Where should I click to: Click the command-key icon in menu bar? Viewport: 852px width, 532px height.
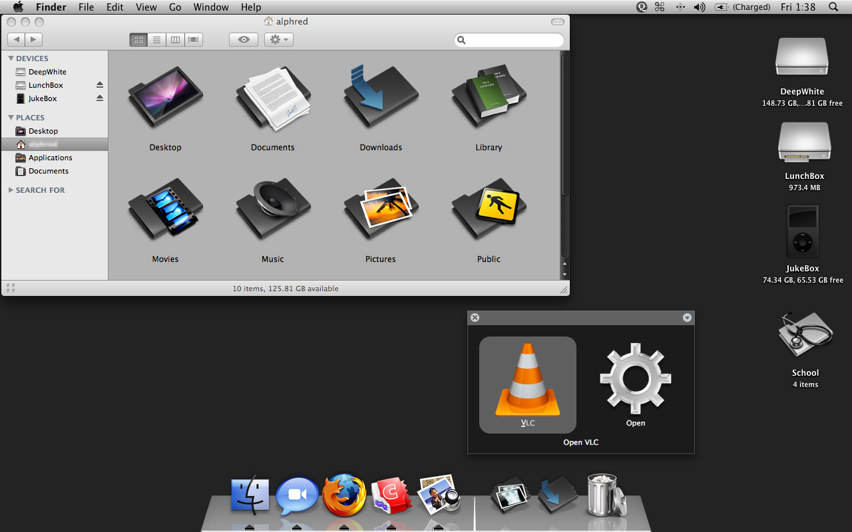click(x=660, y=7)
